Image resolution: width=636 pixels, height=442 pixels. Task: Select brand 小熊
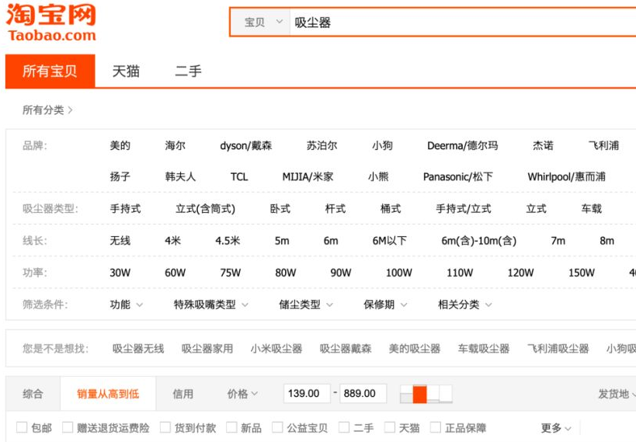click(378, 176)
